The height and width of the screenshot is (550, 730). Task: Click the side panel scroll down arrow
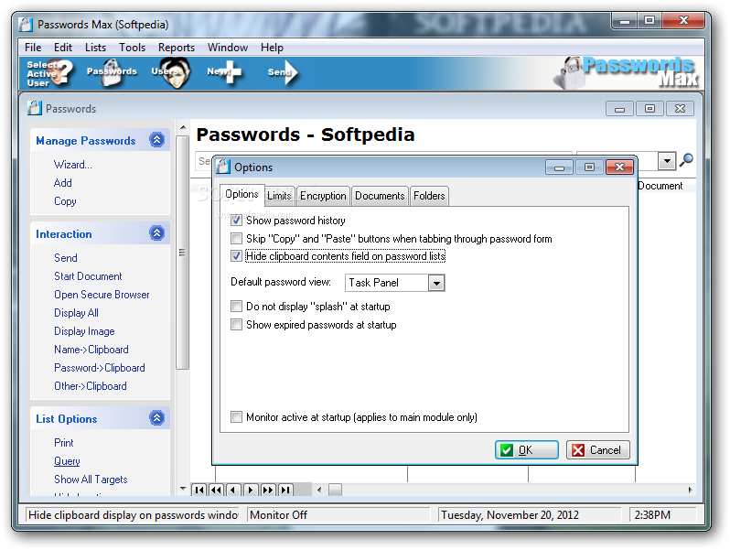(x=183, y=489)
